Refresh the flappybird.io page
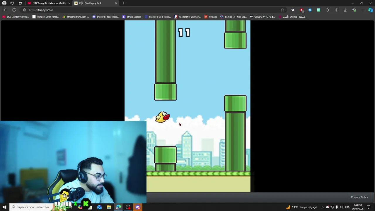375x211 pixels. point(14,10)
